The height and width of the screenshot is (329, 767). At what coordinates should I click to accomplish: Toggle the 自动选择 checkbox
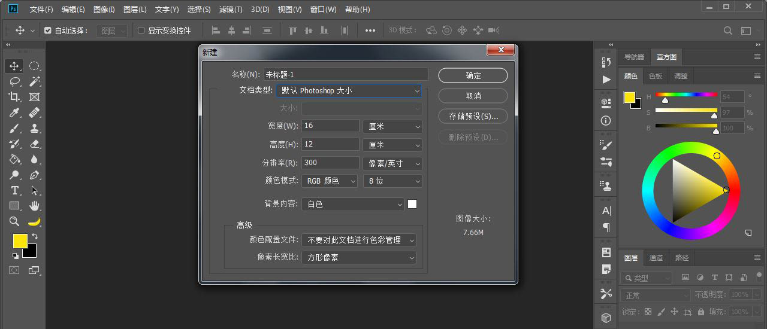(x=48, y=31)
